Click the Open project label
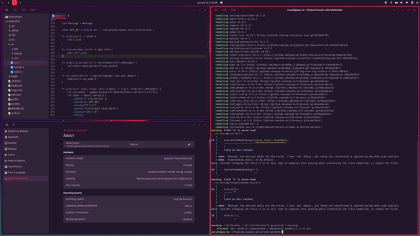Screen dimensions: 420x236 tap(16, 16)
